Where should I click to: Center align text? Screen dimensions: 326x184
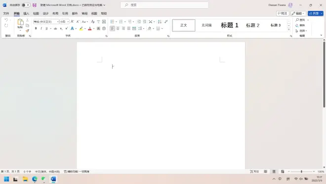(x=118, y=28)
